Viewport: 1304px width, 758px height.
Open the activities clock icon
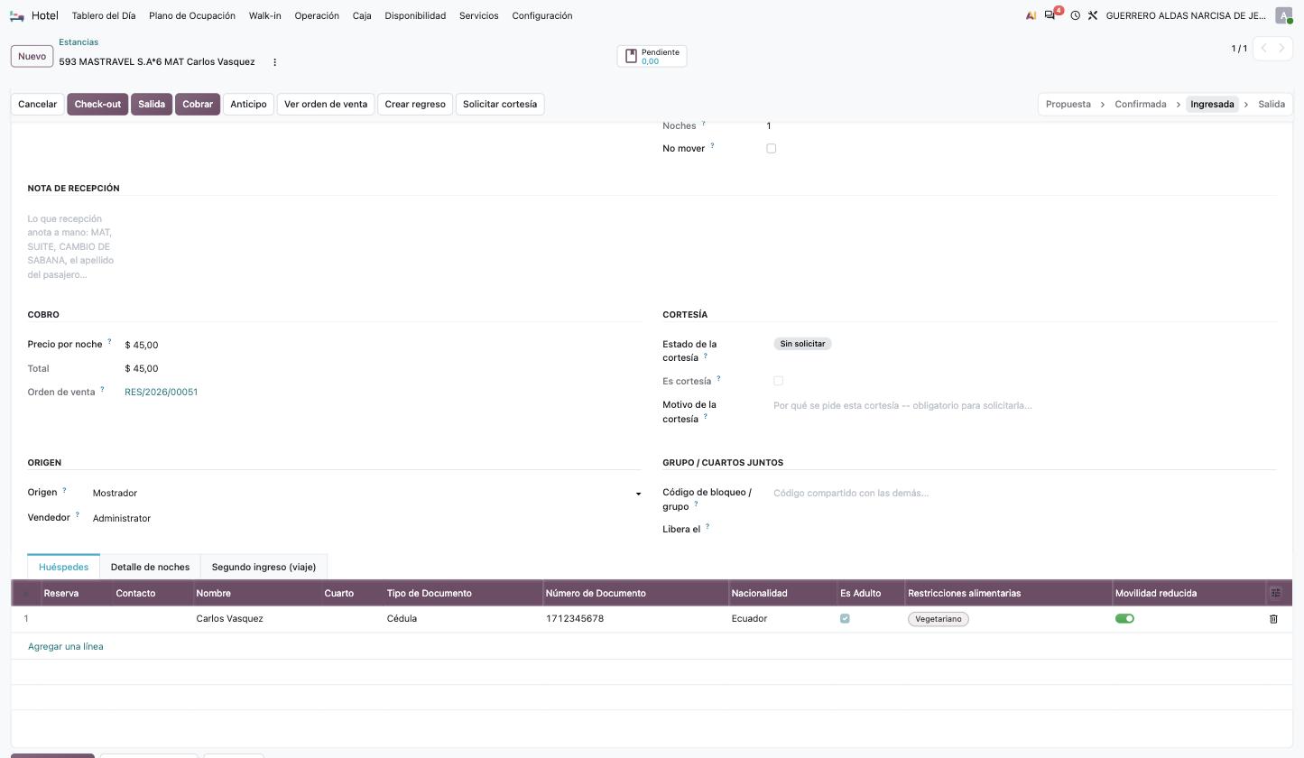(x=1075, y=15)
